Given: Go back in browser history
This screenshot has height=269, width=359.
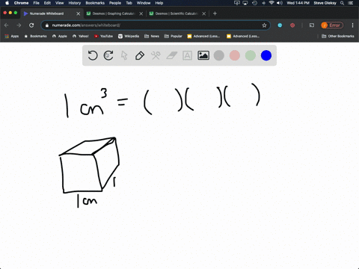Looking at the screenshot, I should [7, 25].
